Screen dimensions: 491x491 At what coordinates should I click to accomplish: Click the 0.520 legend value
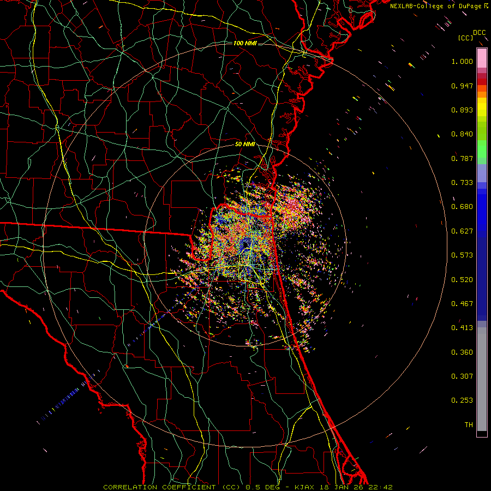pos(462,280)
